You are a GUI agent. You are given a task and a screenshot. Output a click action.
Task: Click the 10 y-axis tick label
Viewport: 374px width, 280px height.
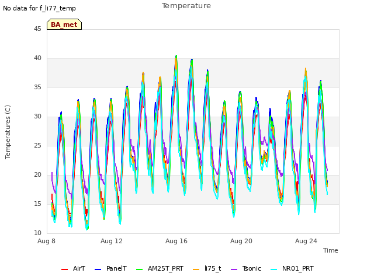coord(37,233)
